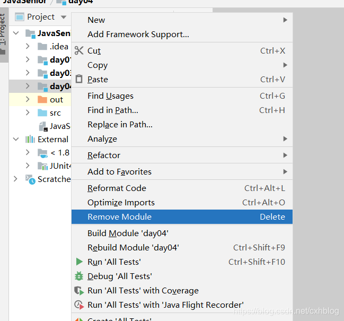Choose Run 'All Tests' with Coverage
The width and height of the screenshot is (344, 321).
click(x=182, y=290)
